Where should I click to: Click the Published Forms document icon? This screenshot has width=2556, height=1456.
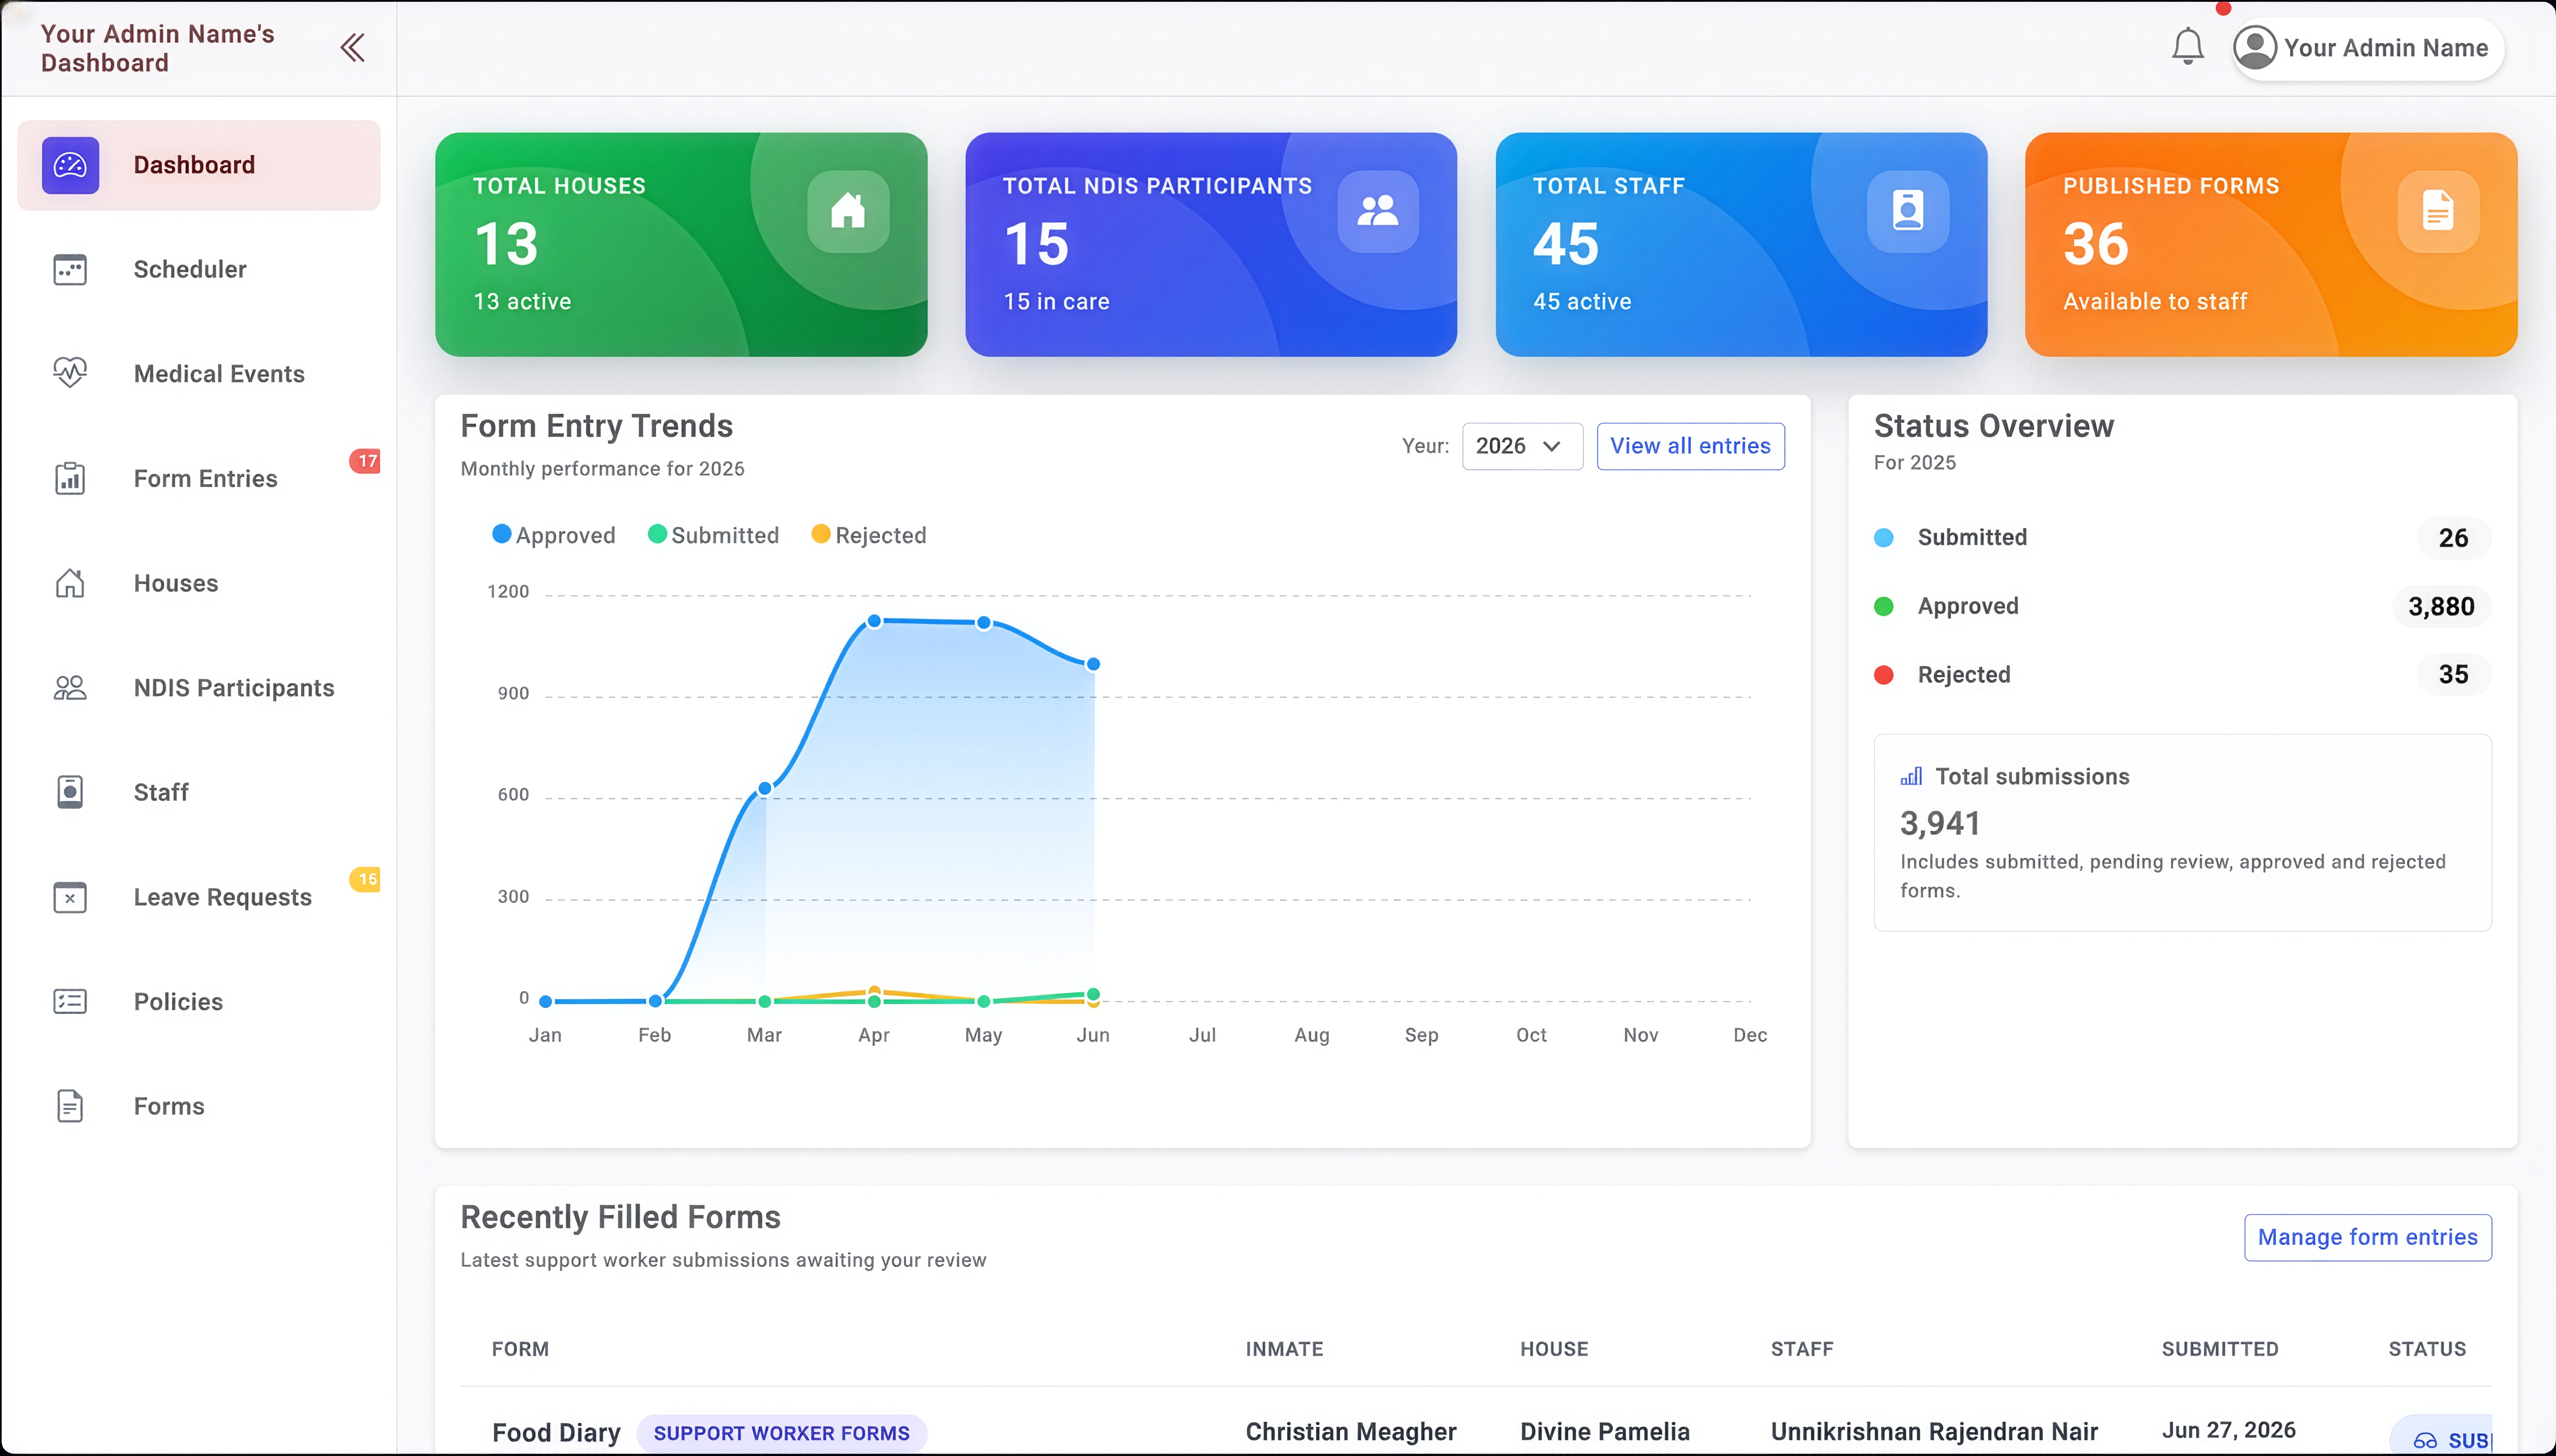[x=2437, y=211]
